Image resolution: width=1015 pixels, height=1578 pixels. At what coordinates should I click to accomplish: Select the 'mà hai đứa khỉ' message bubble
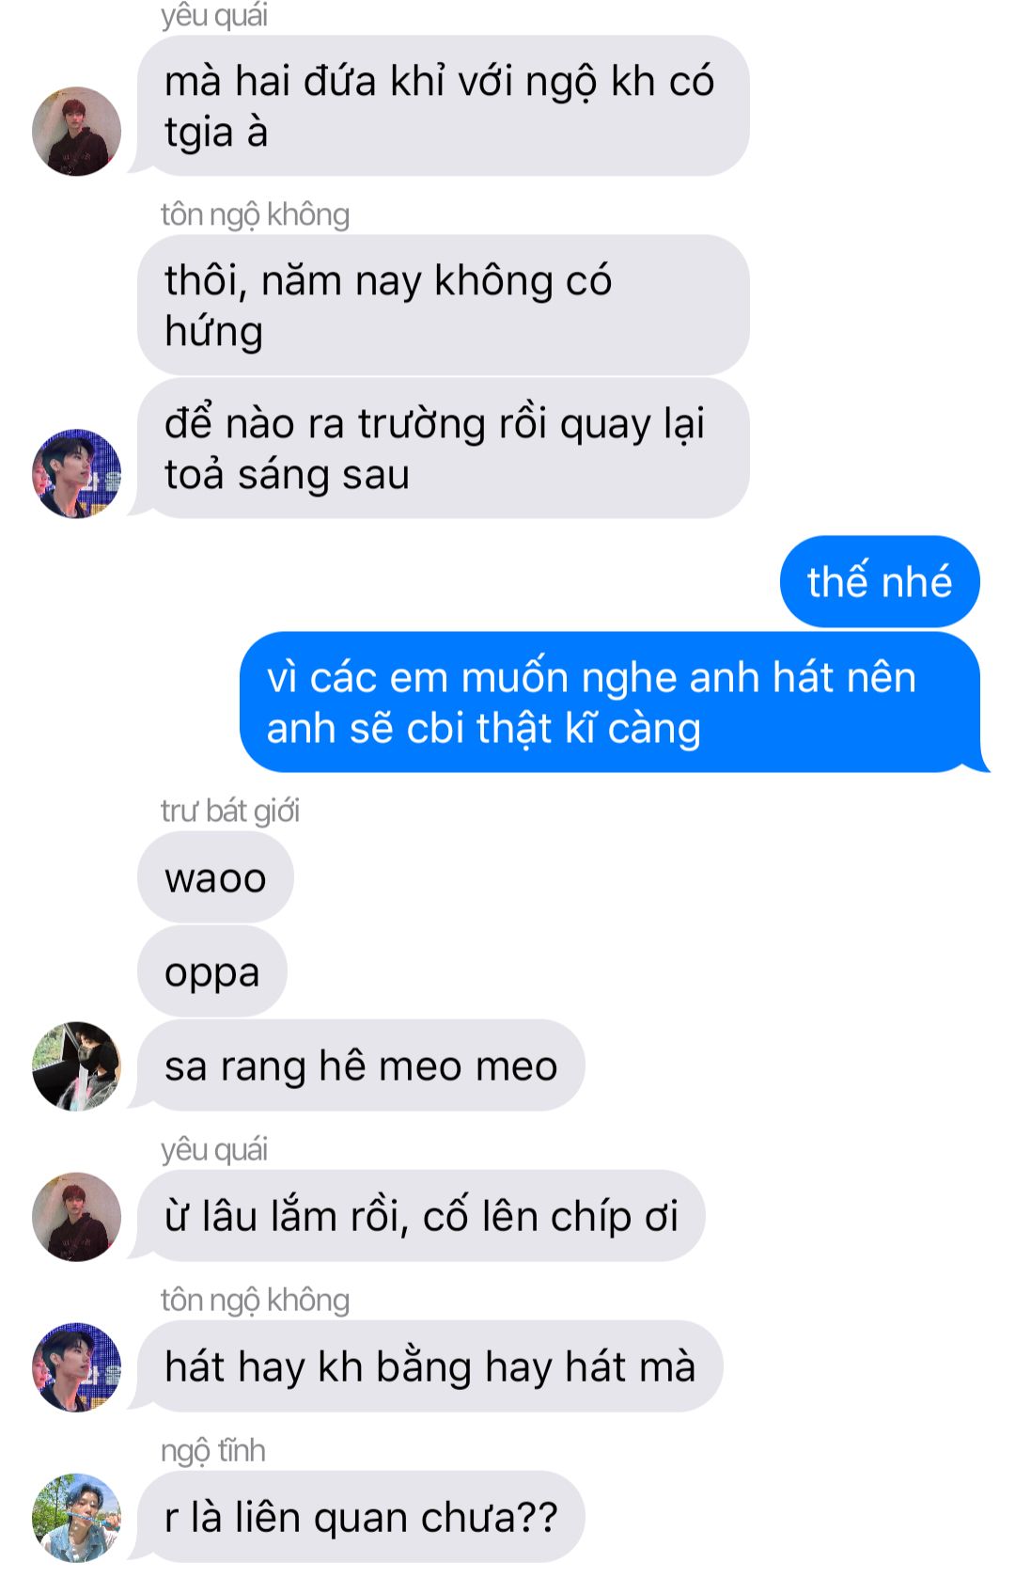coord(443,106)
